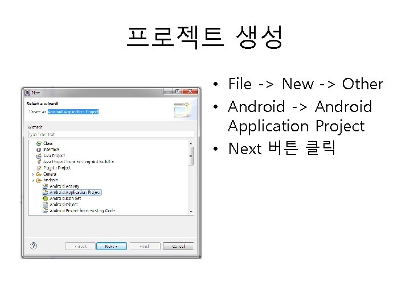Click the Eclipse icon in New dialog title bar
The height and width of the screenshot is (307, 410).
(x=27, y=93)
